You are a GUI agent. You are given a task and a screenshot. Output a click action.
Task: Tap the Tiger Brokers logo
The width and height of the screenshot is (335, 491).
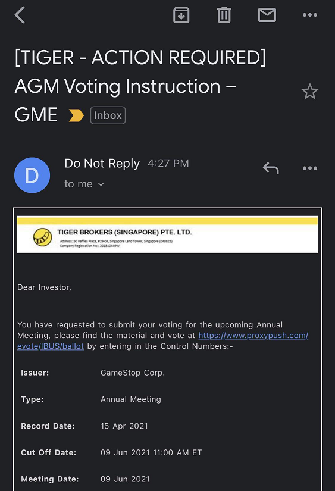click(x=43, y=237)
